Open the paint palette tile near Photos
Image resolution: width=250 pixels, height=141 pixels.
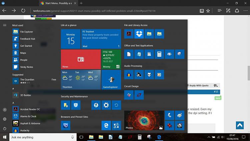(x=180, y=115)
